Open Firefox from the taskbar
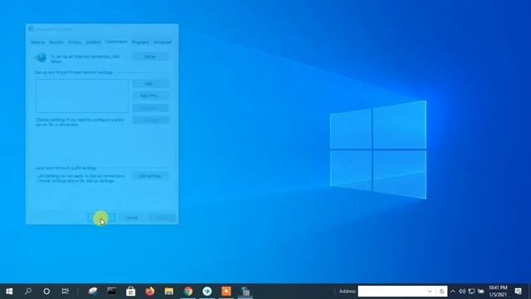531x299 pixels. (149, 292)
